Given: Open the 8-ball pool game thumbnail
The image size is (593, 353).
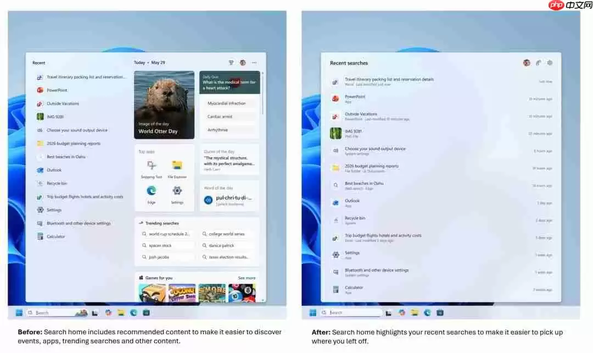Looking at the screenshot, I should click(x=242, y=293).
